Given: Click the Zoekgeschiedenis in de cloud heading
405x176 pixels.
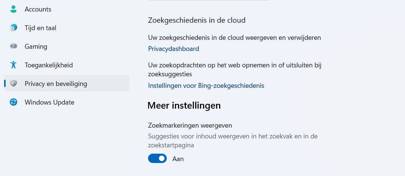Looking at the screenshot, I should coord(197,20).
